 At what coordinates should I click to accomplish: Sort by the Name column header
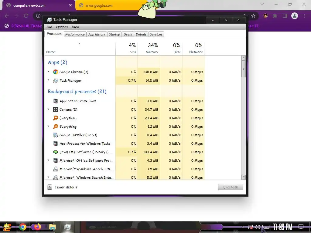point(80,48)
